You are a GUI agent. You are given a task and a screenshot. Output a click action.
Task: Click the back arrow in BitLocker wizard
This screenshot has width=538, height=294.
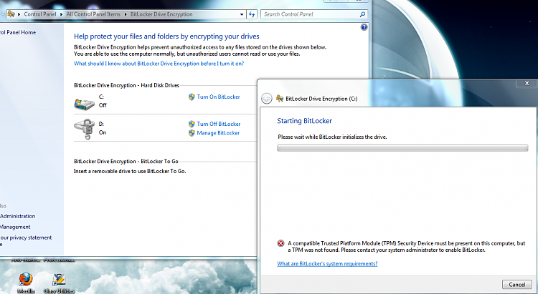pos(267,99)
